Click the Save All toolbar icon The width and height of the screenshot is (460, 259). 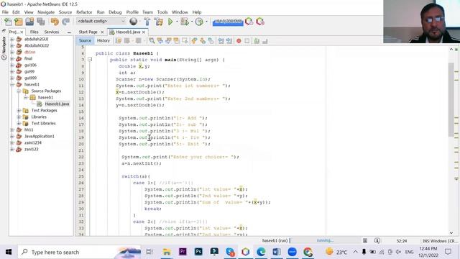point(41,22)
